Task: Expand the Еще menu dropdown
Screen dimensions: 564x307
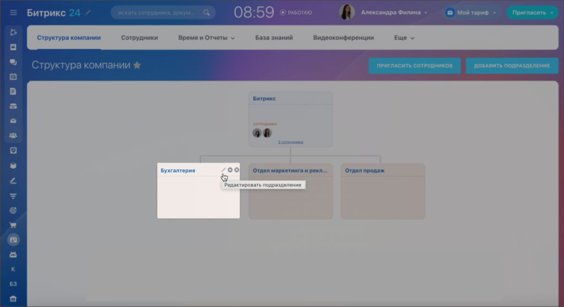Action: tap(404, 38)
